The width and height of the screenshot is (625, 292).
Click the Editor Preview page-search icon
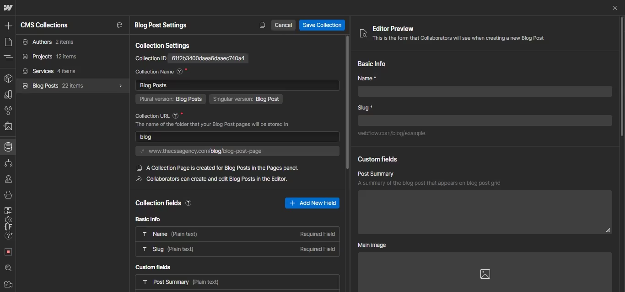(x=363, y=33)
